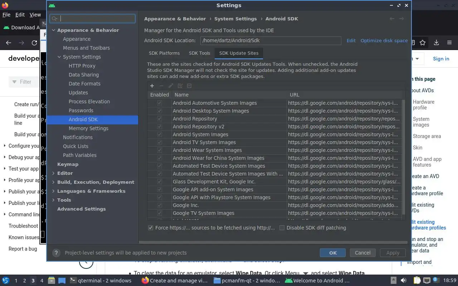Click the sites table vertical scrollbar
The height and width of the screenshot is (286, 458).
[404, 157]
